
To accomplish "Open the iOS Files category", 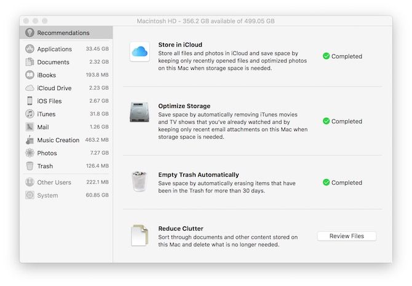I will (x=49, y=101).
